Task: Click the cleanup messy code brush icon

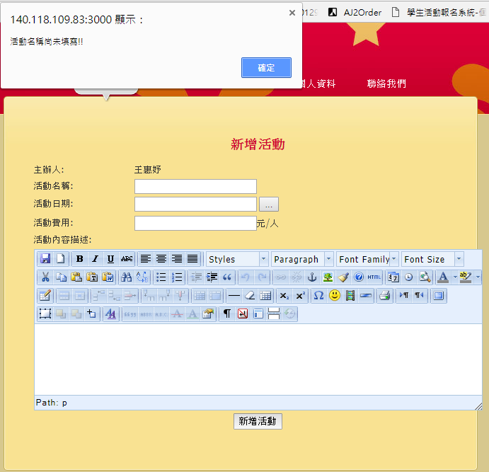Action: click(343, 277)
